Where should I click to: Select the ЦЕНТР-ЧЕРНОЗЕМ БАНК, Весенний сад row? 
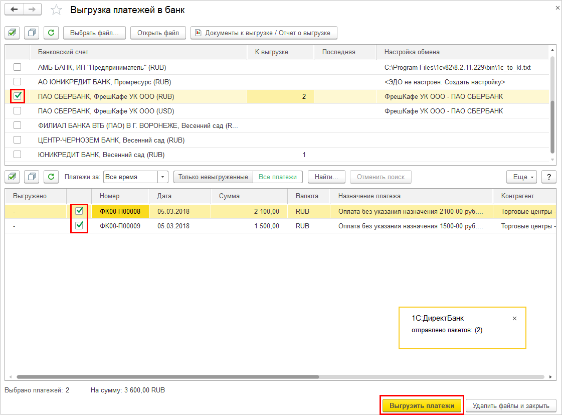tap(277, 140)
